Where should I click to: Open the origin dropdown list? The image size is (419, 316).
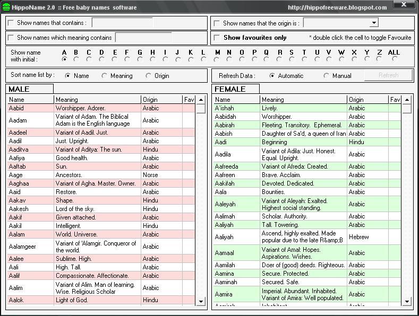pyautogui.click(x=374, y=23)
